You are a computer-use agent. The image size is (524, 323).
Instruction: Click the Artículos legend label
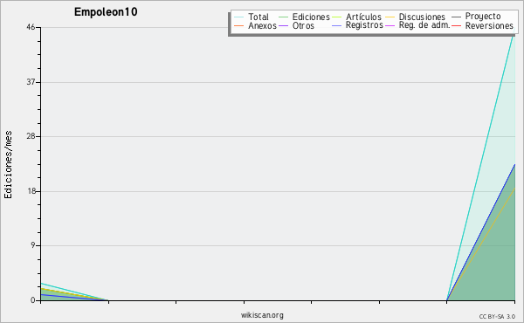(x=363, y=17)
